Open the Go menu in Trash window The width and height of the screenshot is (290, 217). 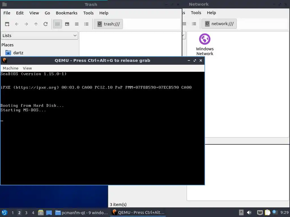point(47,13)
